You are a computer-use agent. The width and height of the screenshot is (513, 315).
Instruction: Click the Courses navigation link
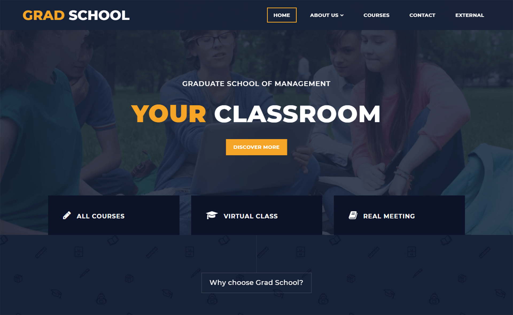pos(376,15)
